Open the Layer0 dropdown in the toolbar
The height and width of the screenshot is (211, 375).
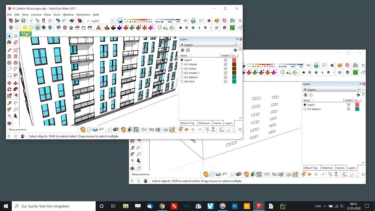pyautogui.click(x=112, y=21)
